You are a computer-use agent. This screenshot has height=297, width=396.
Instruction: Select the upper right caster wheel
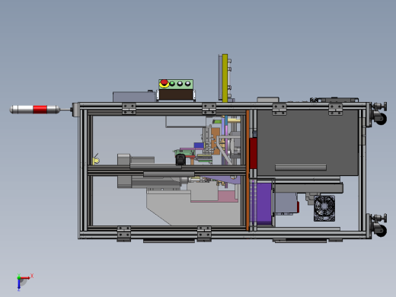pos(380,119)
